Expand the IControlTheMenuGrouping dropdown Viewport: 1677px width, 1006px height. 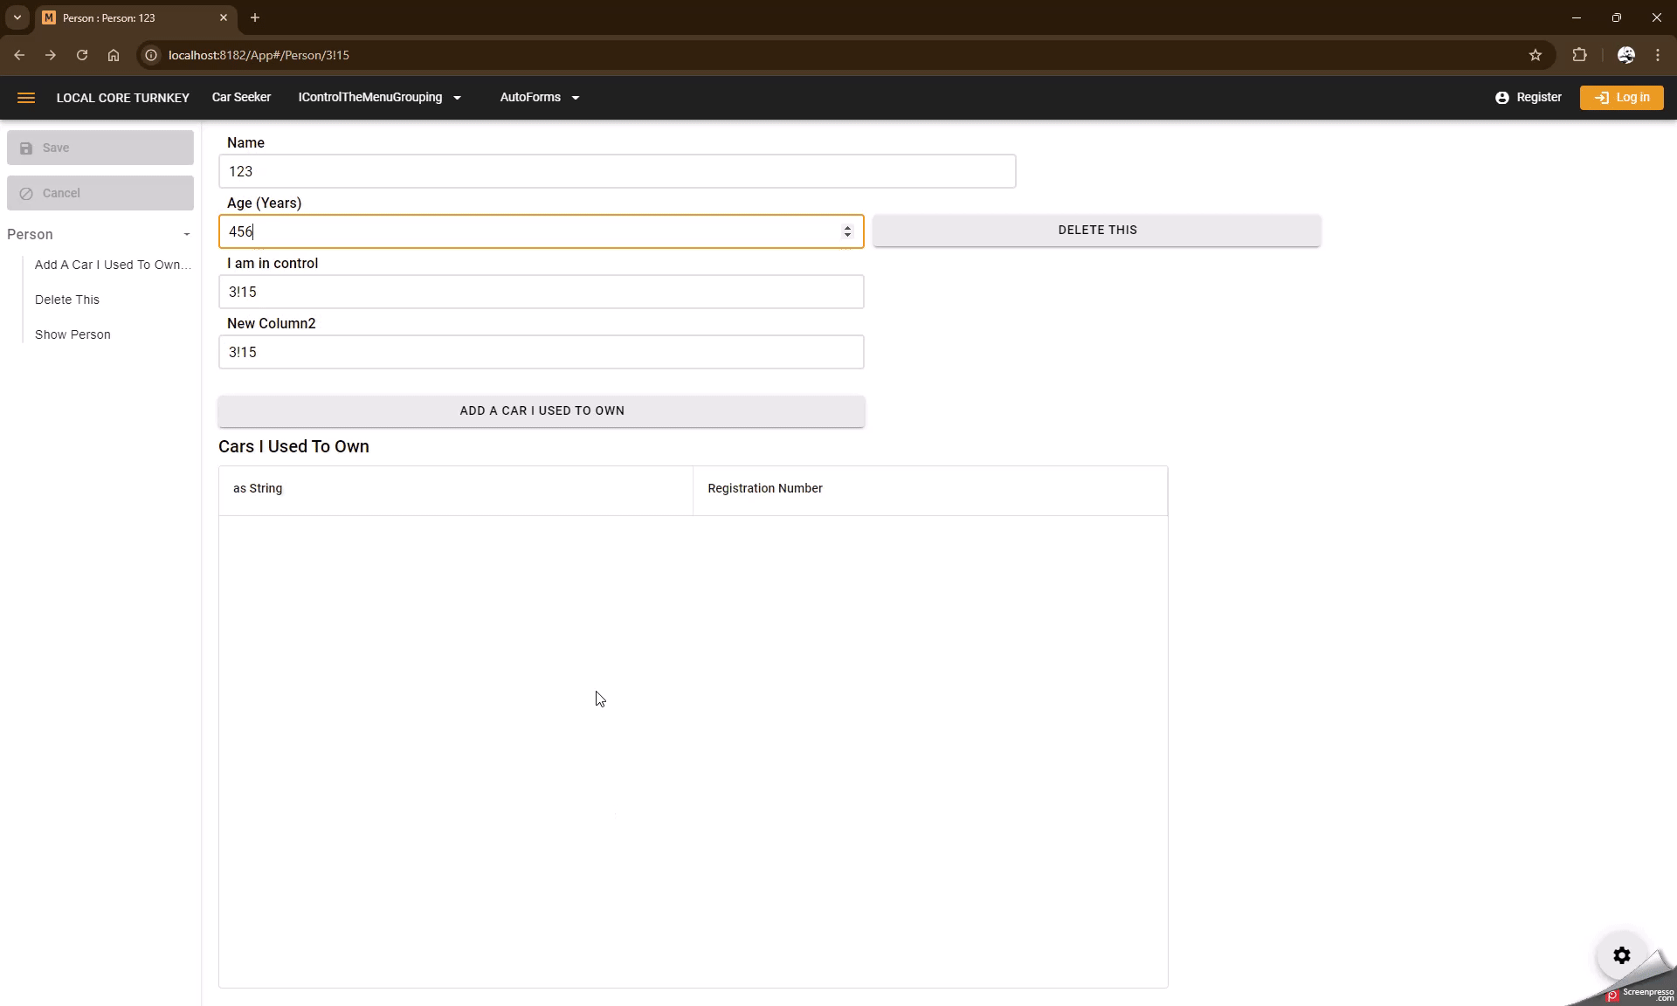tap(379, 98)
